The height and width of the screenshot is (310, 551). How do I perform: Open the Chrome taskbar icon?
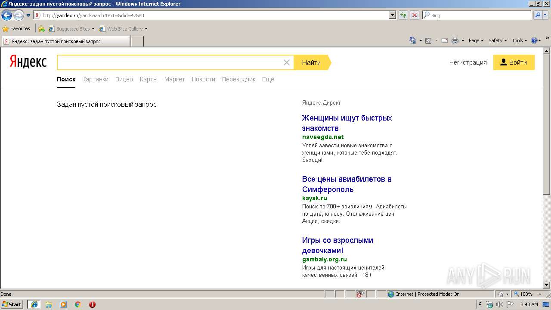pos(78,304)
